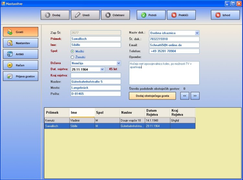Open the Artikli sidebar section
Image resolution: width=243 pixels, height=180 pixels.
[20, 54]
